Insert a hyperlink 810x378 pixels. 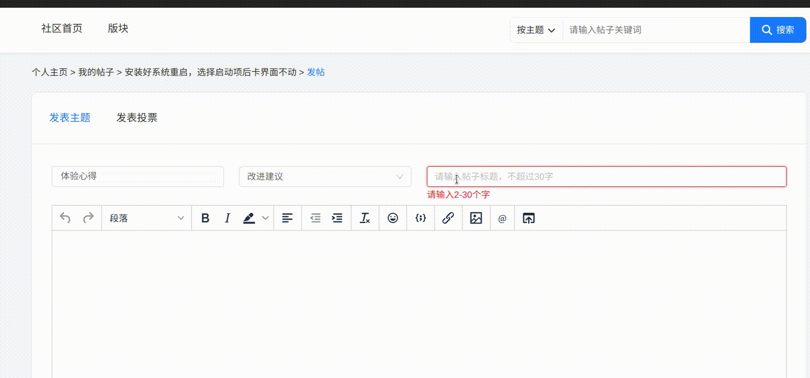(x=448, y=218)
